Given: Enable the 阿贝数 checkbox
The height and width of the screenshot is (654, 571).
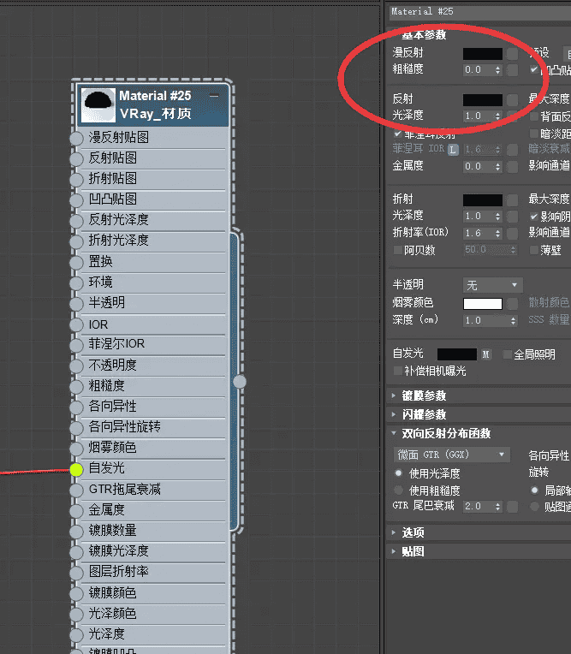Looking at the screenshot, I should pyautogui.click(x=397, y=250).
